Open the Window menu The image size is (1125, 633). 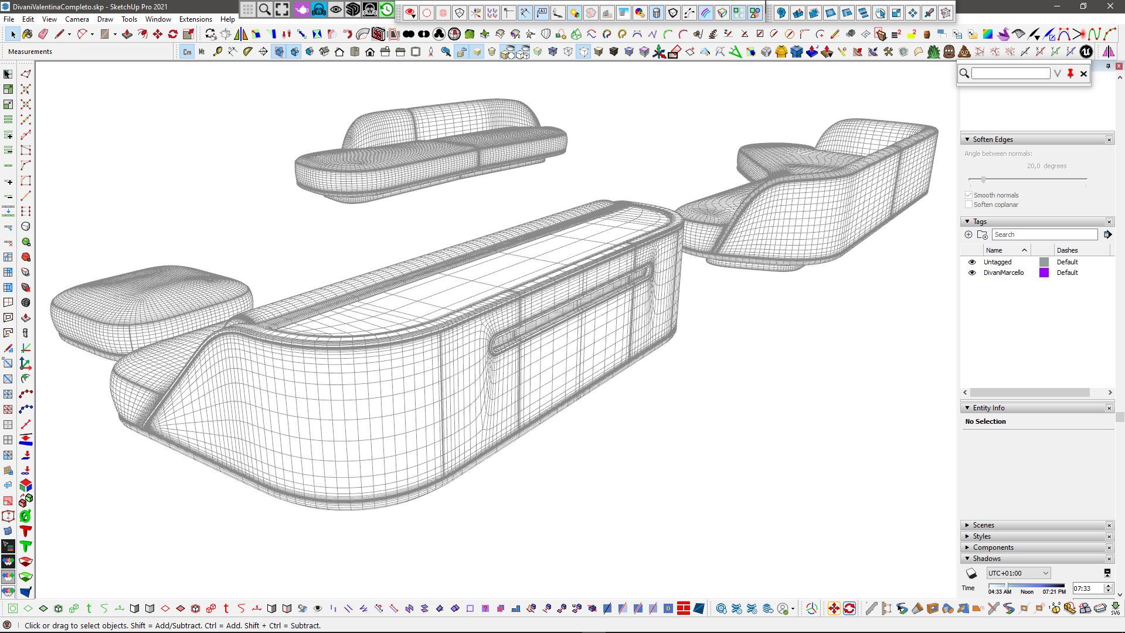pyautogui.click(x=158, y=19)
